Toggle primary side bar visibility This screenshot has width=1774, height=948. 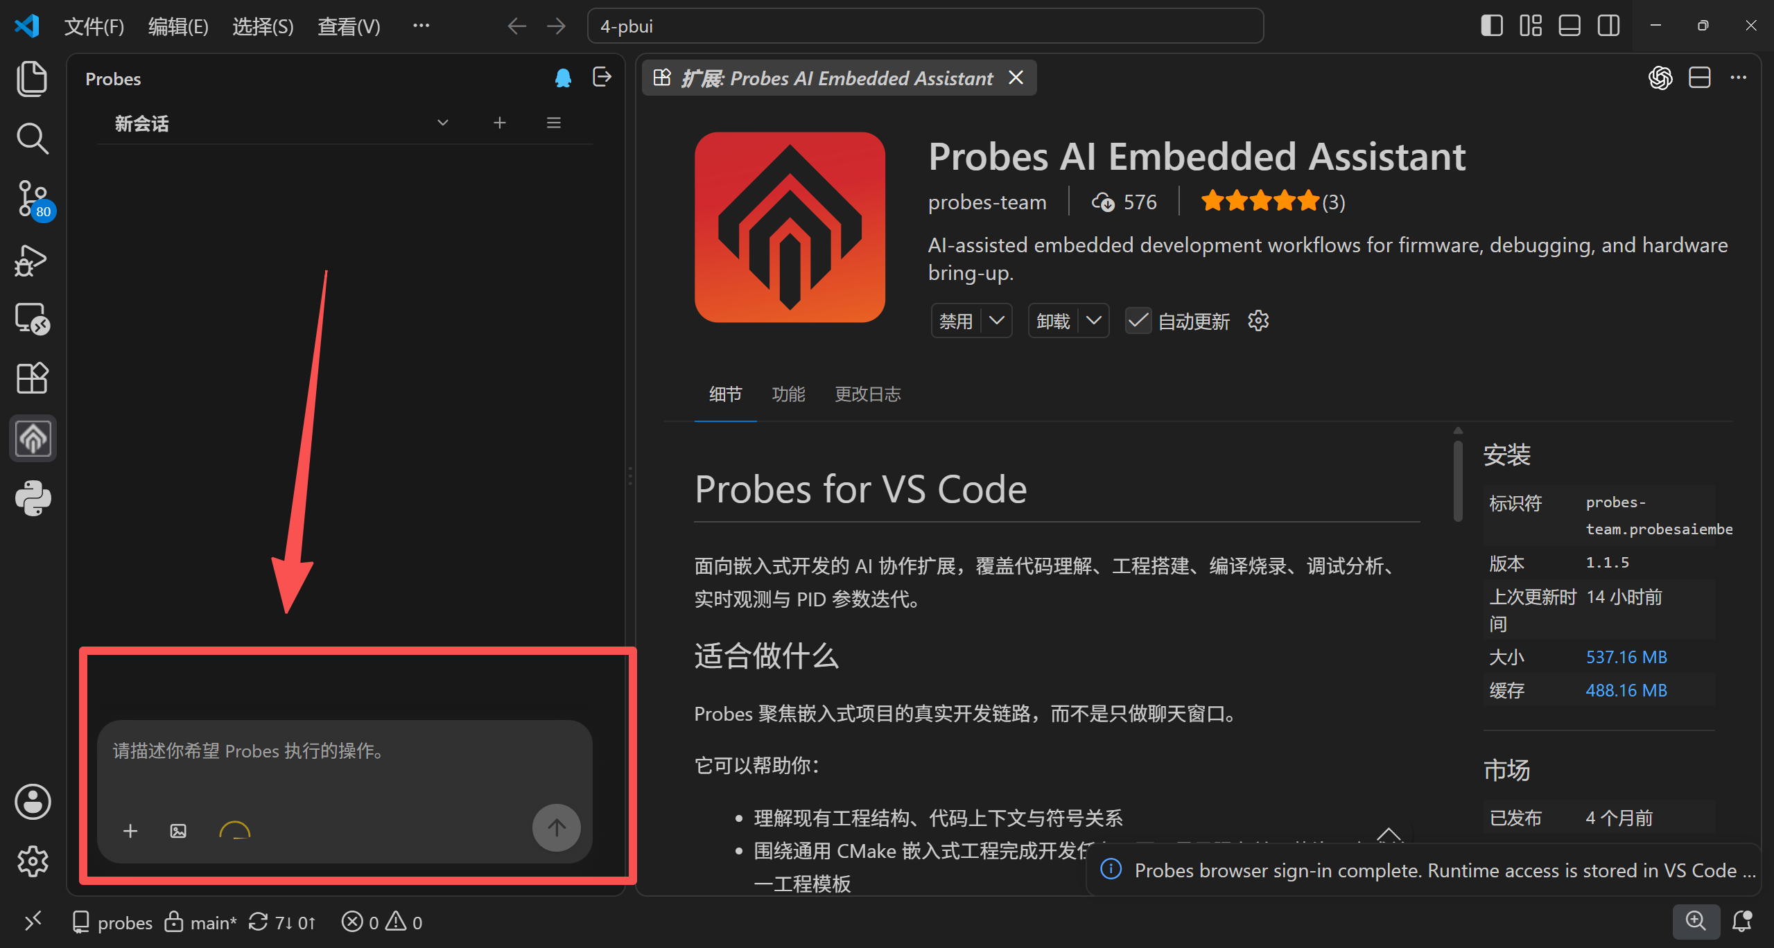[1491, 26]
